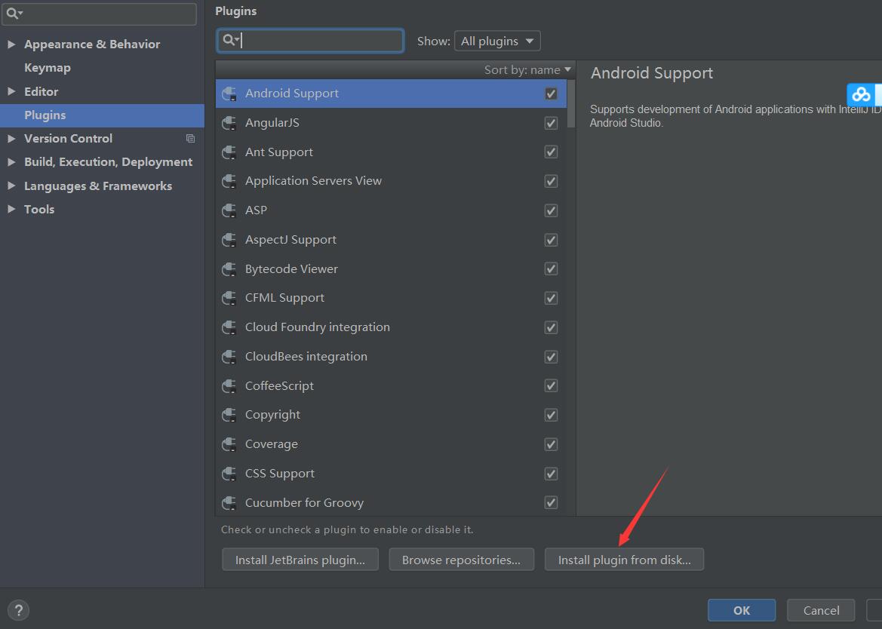Select the CoffeeScript plugin row

coord(392,385)
